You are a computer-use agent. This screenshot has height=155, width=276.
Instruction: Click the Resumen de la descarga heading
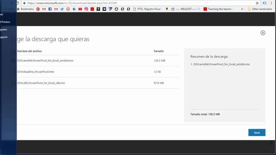pyautogui.click(x=209, y=56)
